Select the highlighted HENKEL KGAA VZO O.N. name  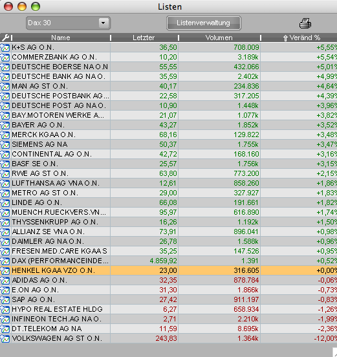53,270
